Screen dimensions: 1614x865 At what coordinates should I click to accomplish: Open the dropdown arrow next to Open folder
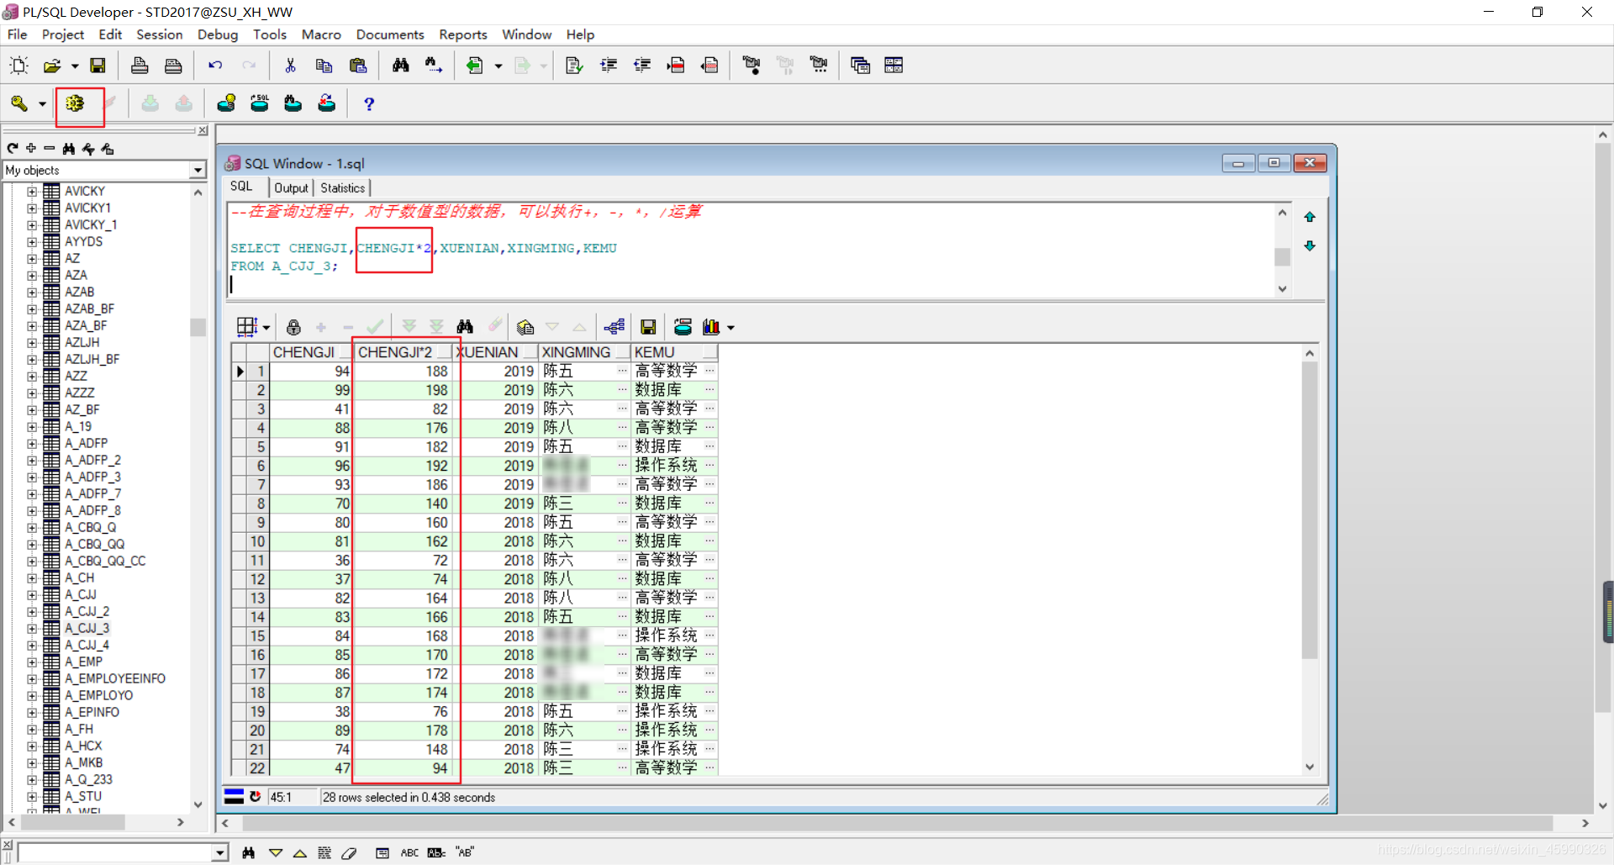click(75, 66)
